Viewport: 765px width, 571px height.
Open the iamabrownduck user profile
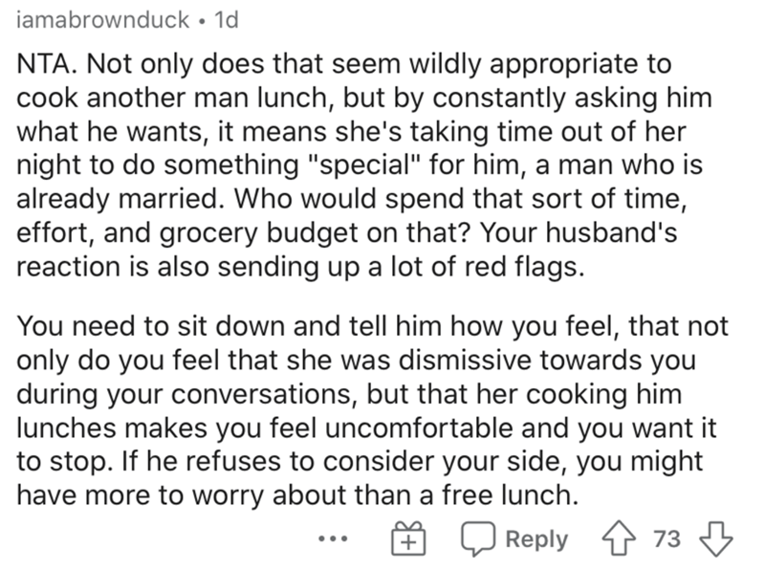click(103, 20)
